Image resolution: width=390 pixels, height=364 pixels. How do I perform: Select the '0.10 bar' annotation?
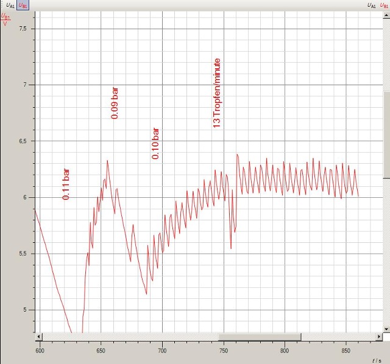click(x=155, y=144)
